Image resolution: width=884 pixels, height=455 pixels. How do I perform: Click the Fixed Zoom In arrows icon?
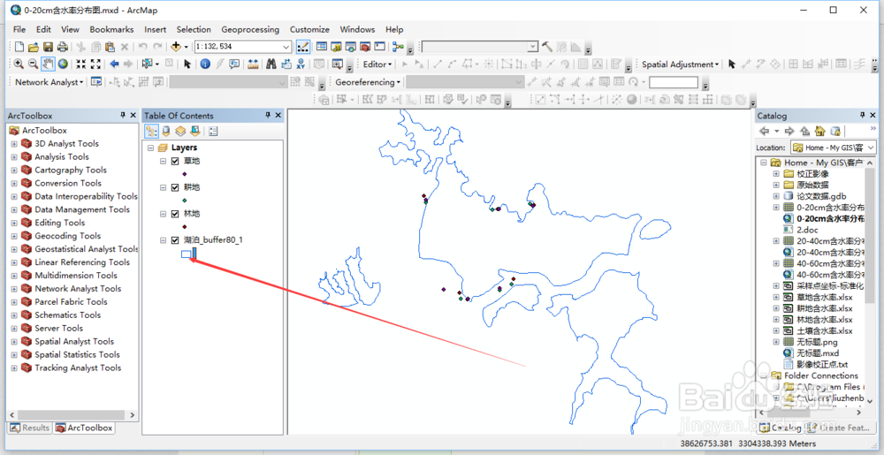pos(80,64)
